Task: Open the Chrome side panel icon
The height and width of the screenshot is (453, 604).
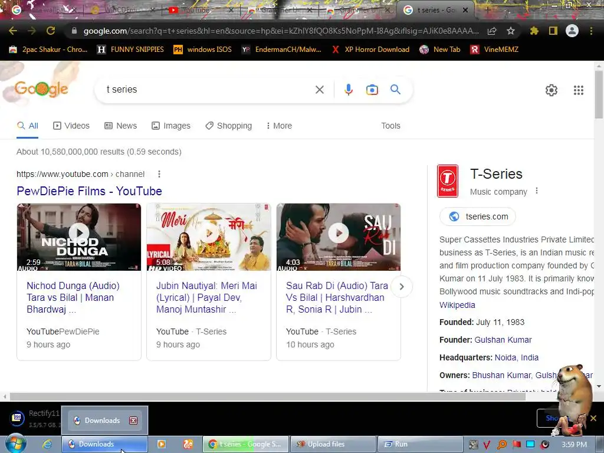Action: [553, 31]
